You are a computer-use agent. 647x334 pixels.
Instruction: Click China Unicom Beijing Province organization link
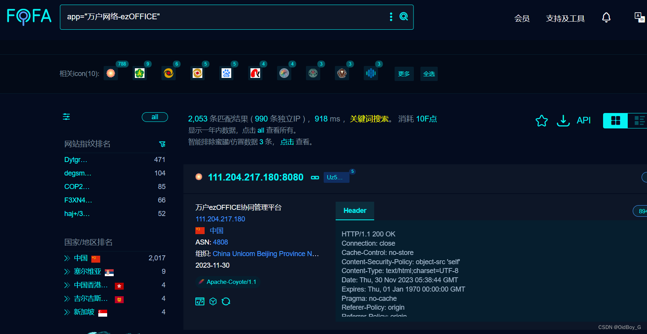click(x=266, y=254)
